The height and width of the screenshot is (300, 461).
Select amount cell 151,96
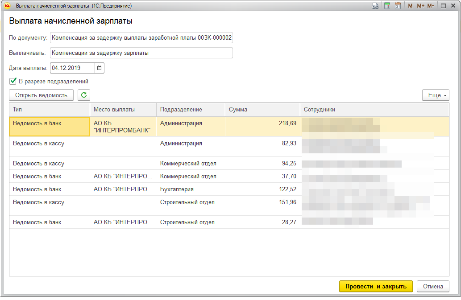(262, 205)
